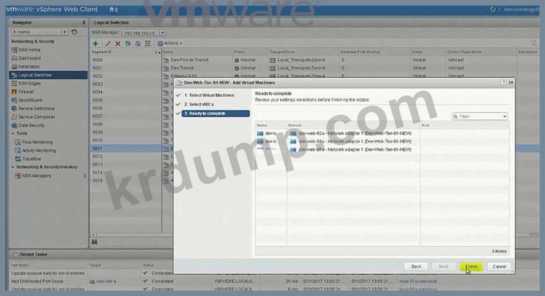Viewport: 545px width, 296px height.
Task: Open Traceflow under Tools
Action: click(32, 159)
